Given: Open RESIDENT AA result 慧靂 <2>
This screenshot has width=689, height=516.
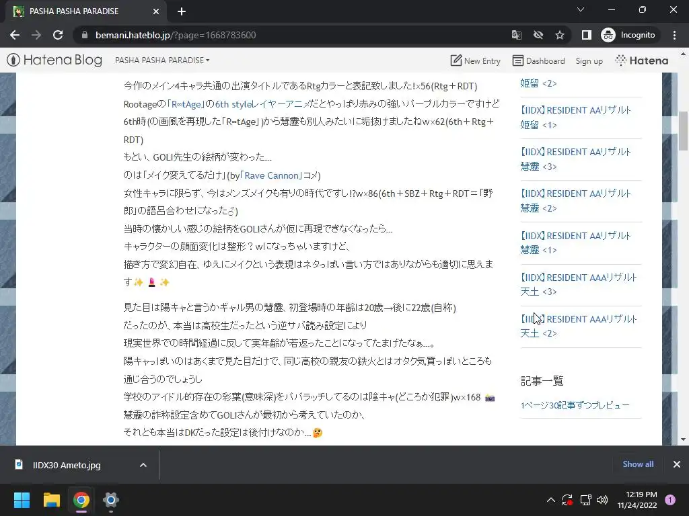Looking at the screenshot, I should 576,201.
